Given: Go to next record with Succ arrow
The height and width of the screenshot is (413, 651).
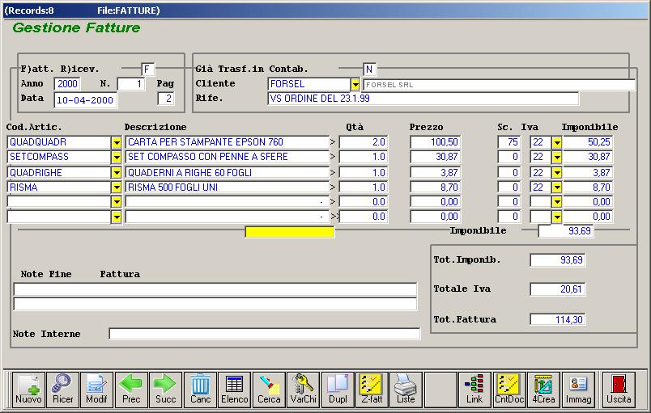Looking at the screenshot, I should tap(166, 390).
